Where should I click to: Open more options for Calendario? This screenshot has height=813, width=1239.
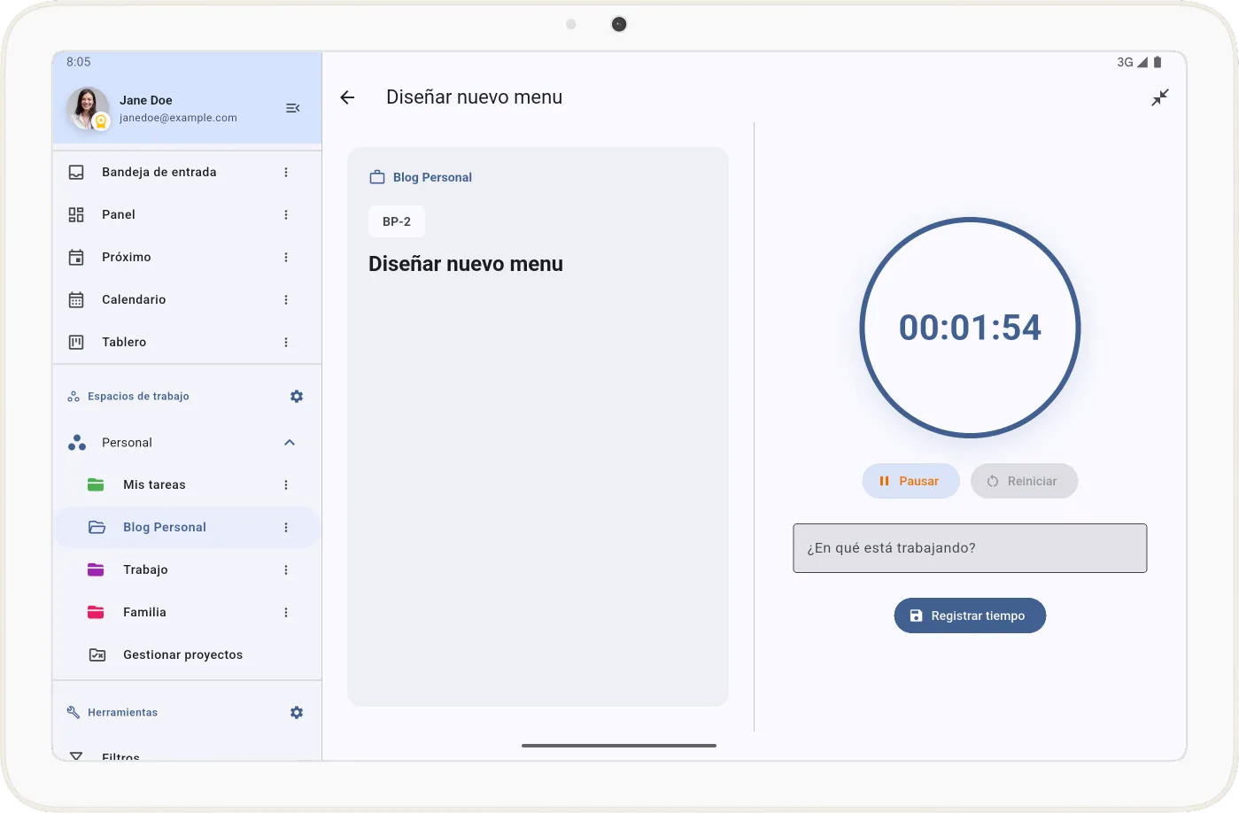(x=286, y=299)
